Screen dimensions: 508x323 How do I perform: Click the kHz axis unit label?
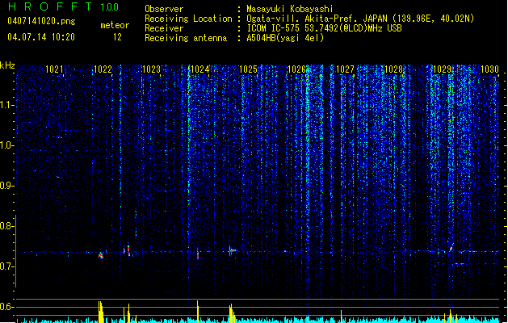click(7, 65)
